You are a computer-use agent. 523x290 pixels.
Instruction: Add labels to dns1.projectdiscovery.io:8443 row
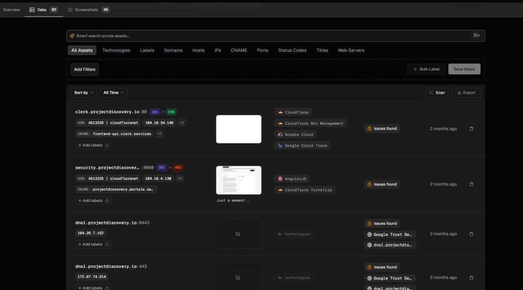point(93,245)
